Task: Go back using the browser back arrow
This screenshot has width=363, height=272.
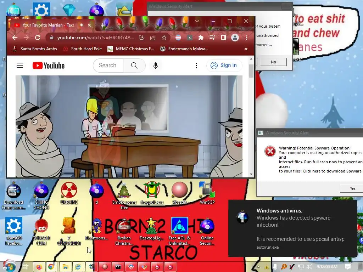Action: click(15, 38)
